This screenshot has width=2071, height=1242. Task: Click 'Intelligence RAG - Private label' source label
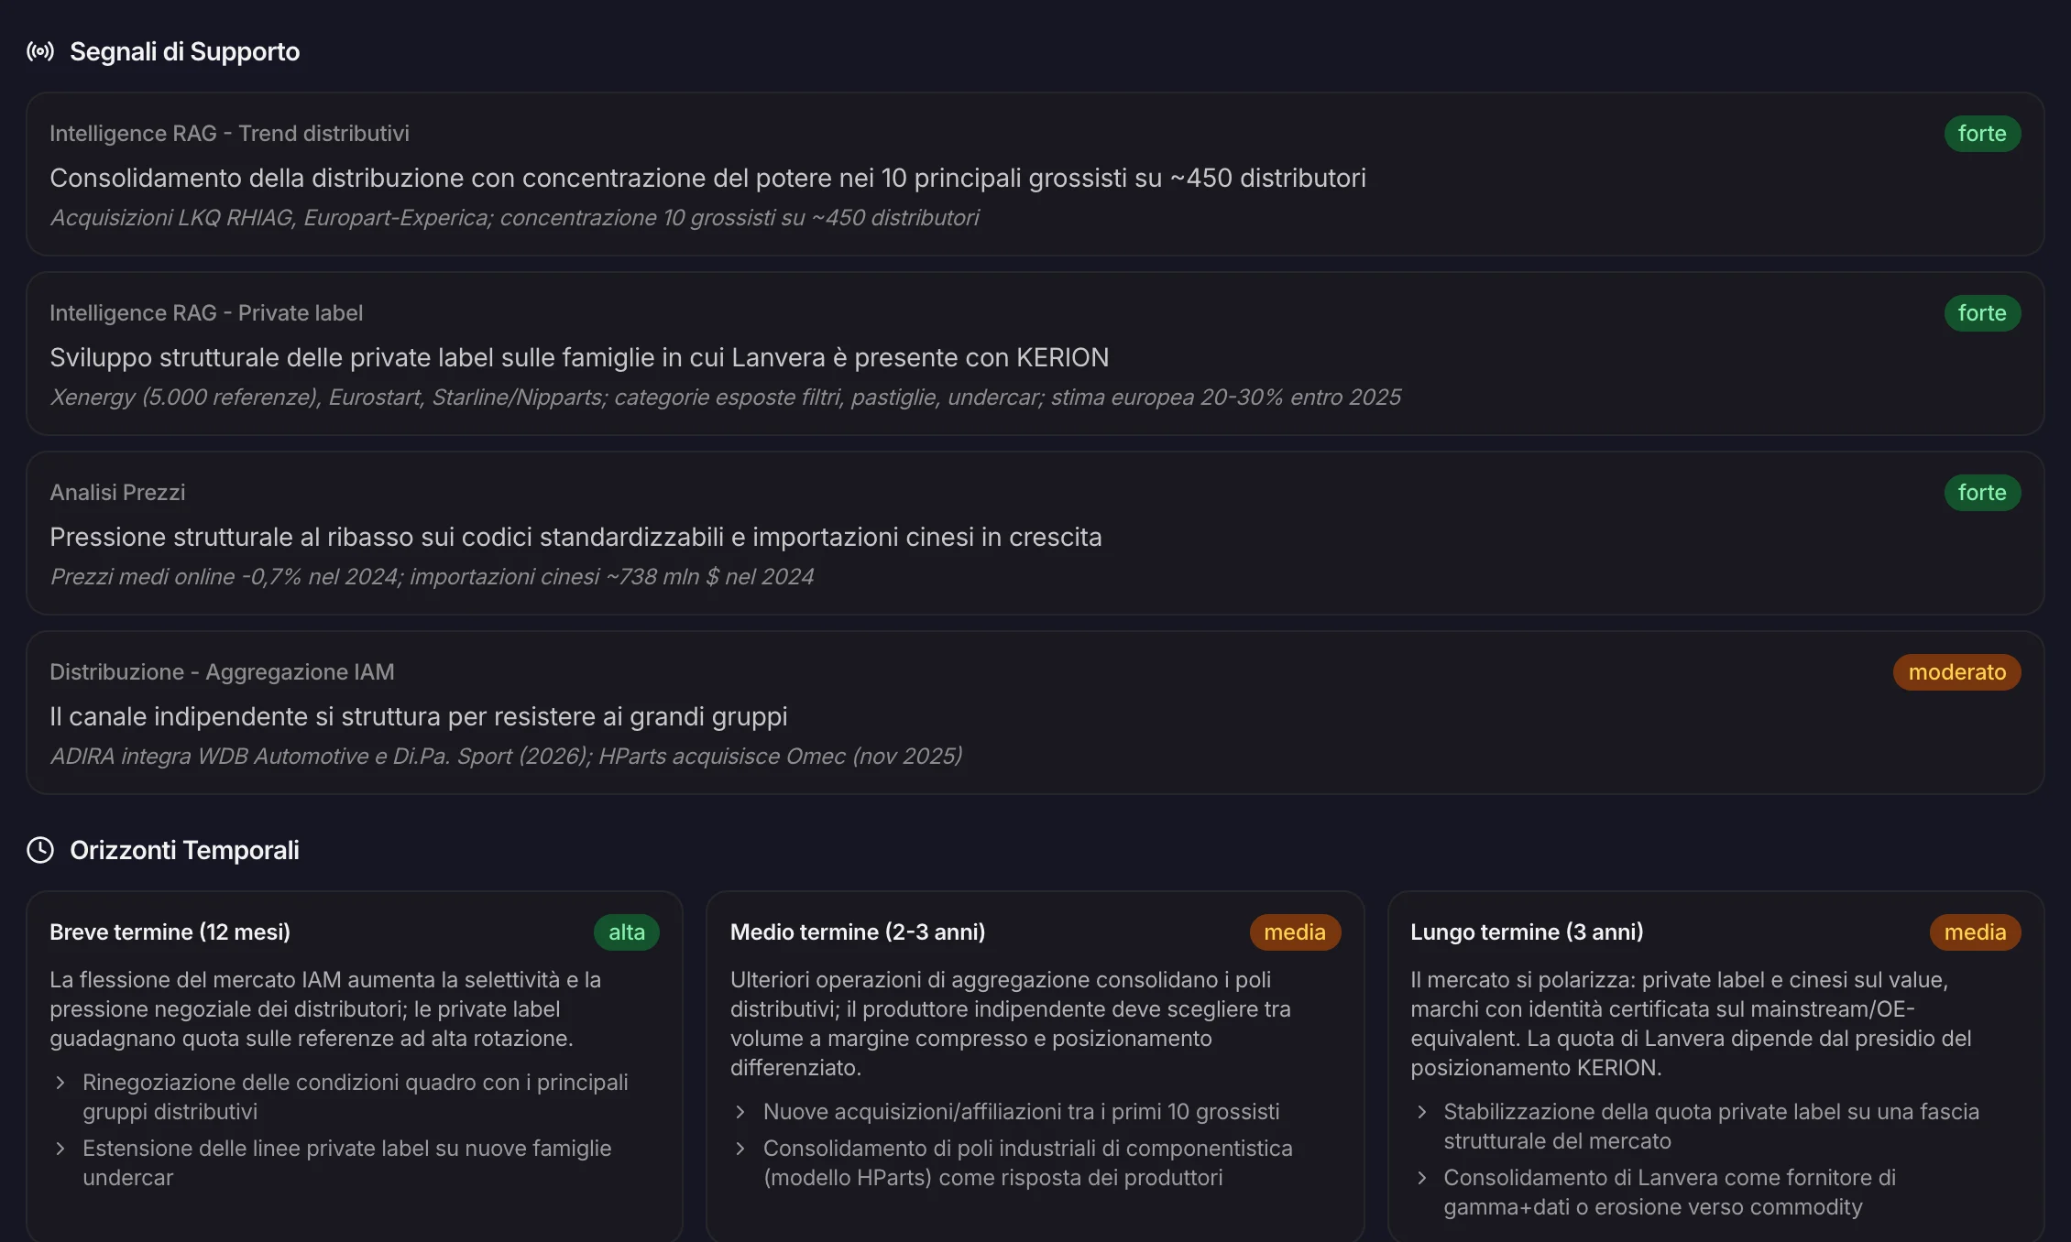[206, 313]
